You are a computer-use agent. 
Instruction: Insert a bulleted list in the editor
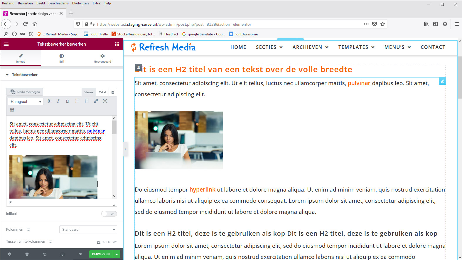coord(77,101)
